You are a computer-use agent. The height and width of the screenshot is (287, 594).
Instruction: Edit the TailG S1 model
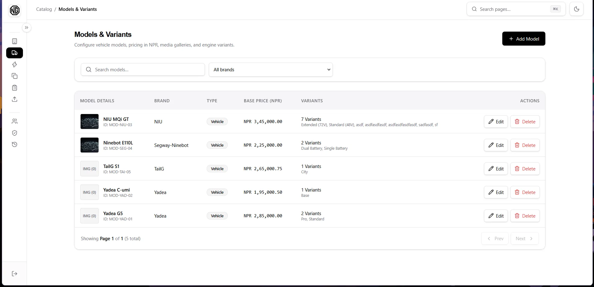coord(496,169)
